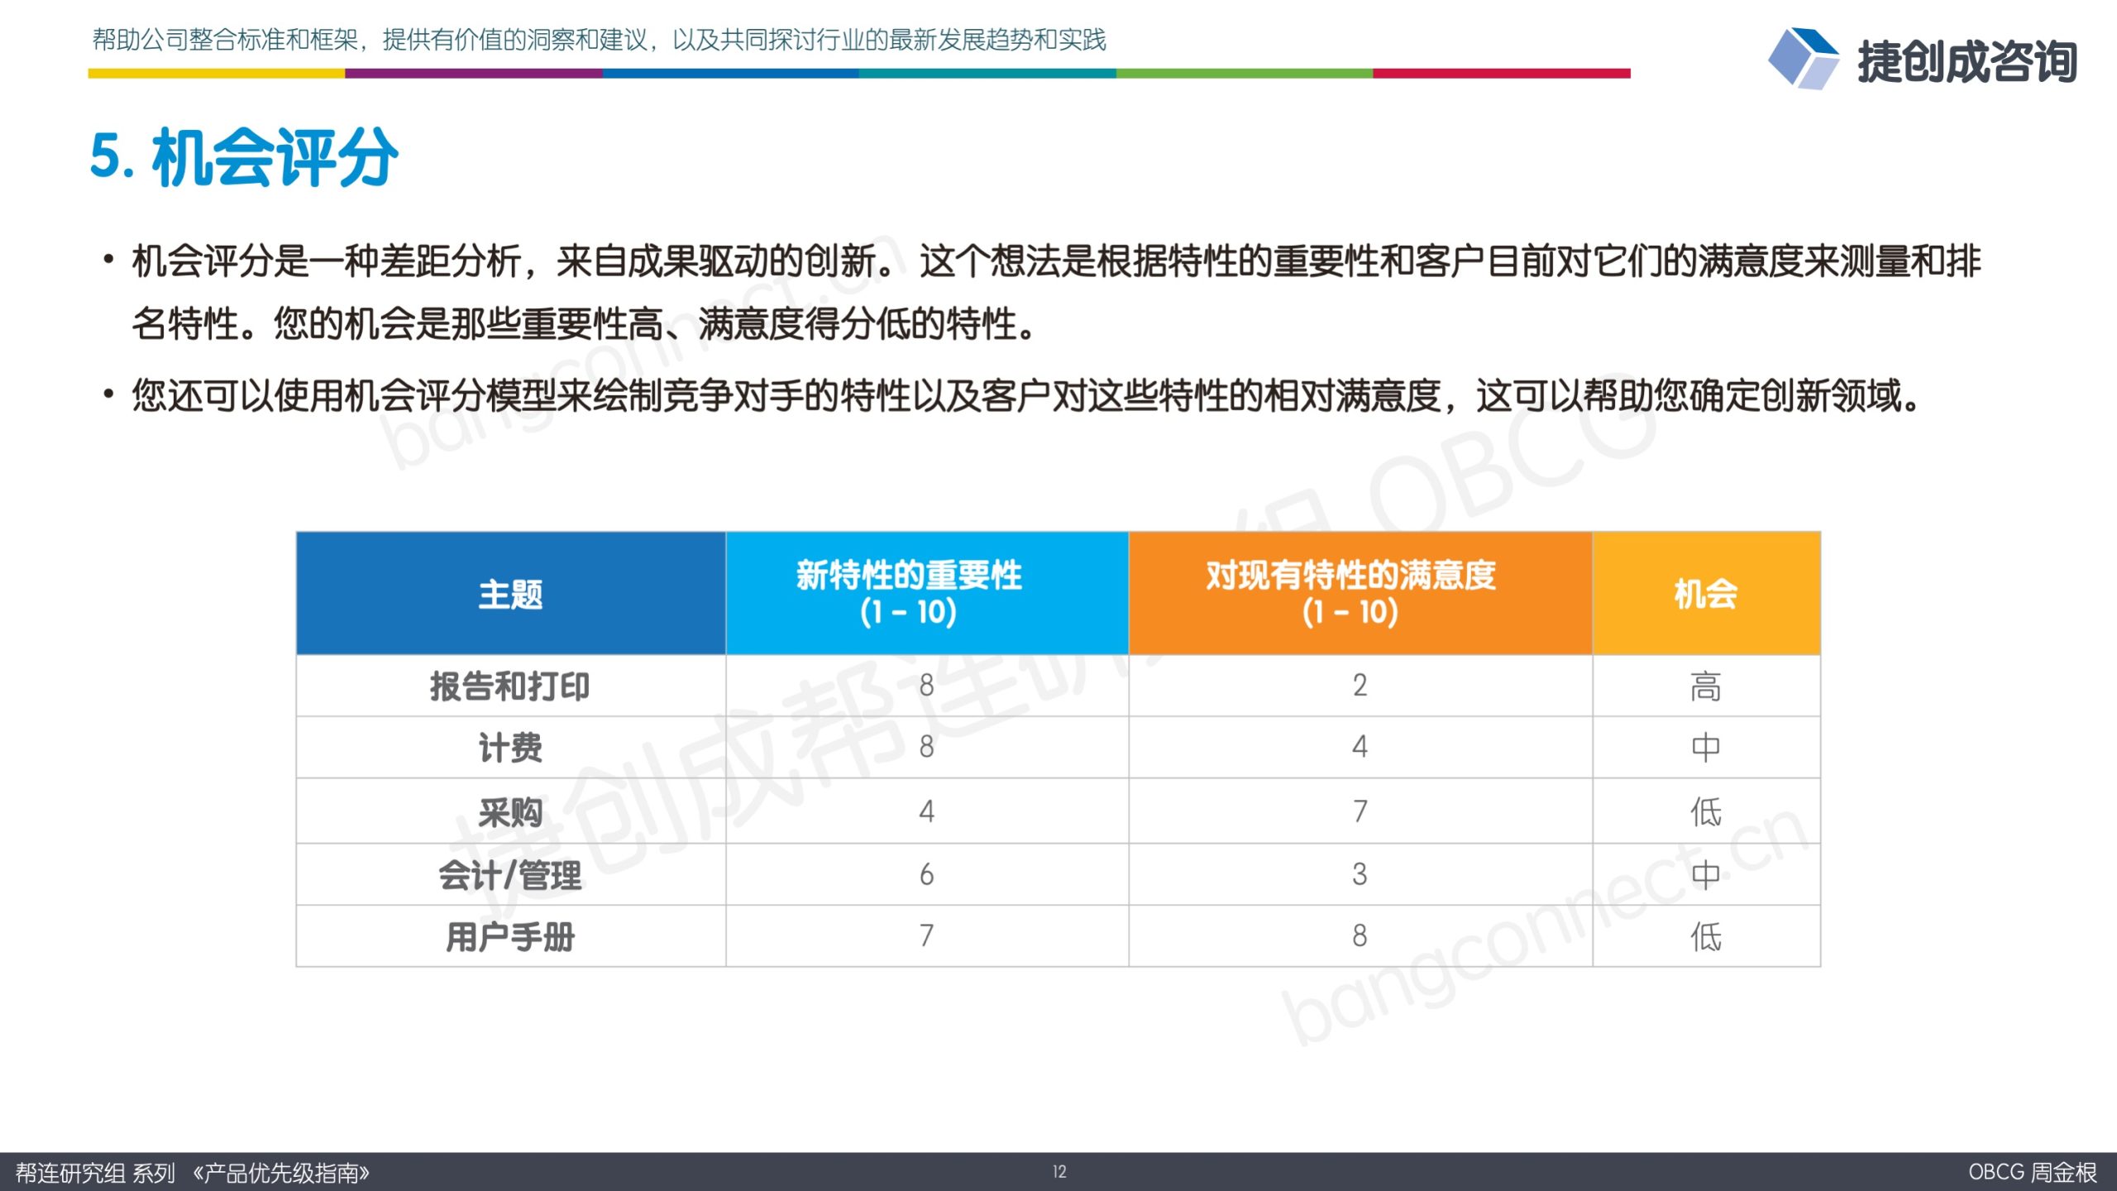
Task: Click satisfaction value 3 in 会计/管理 row
Action: (1360, 874)
